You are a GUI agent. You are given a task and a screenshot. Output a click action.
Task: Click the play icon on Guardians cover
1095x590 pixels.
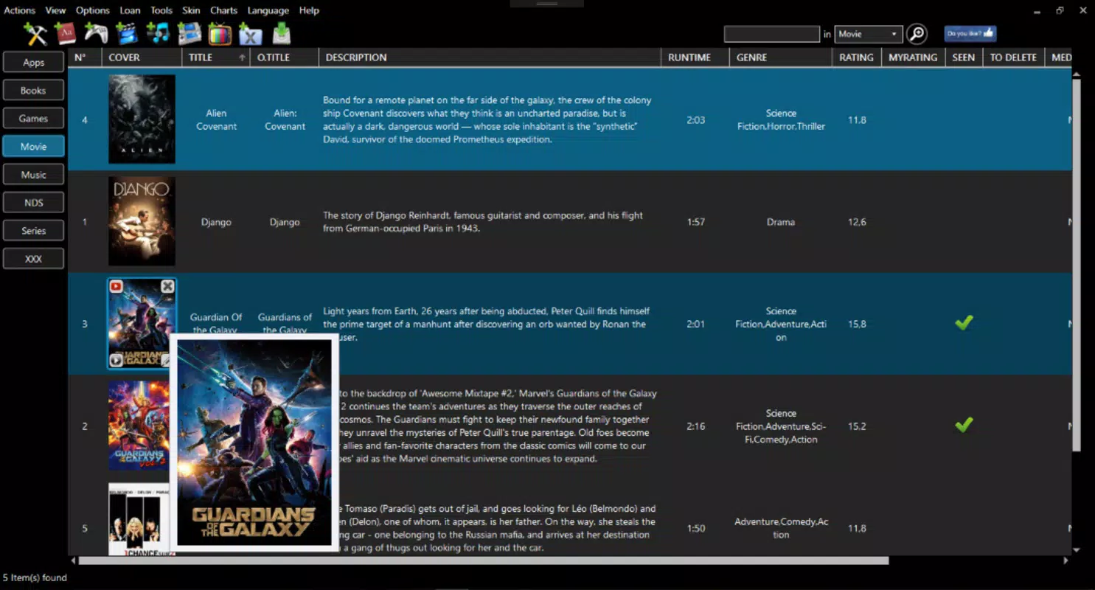116,360
